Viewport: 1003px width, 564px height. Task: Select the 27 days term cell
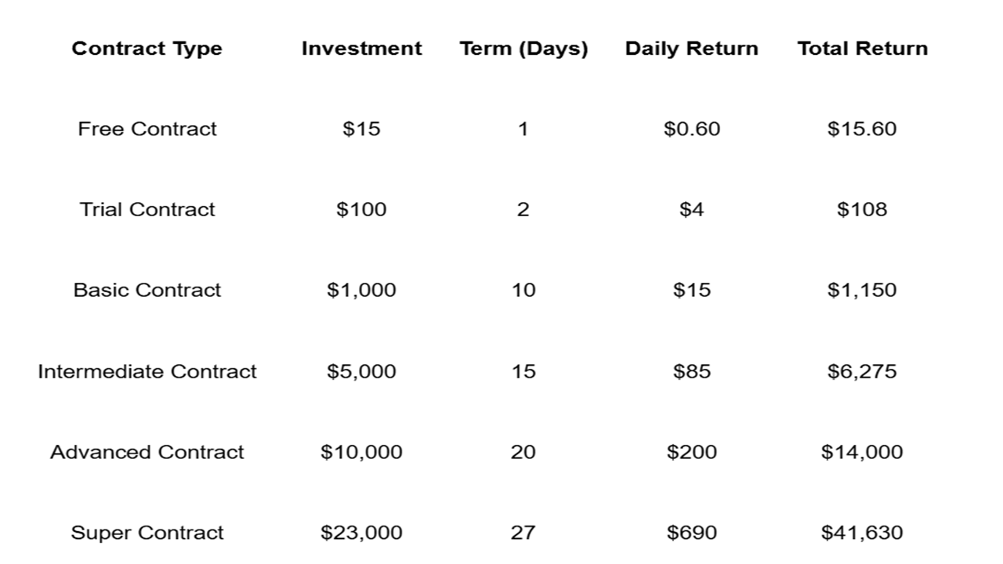(x=523, y=533)
